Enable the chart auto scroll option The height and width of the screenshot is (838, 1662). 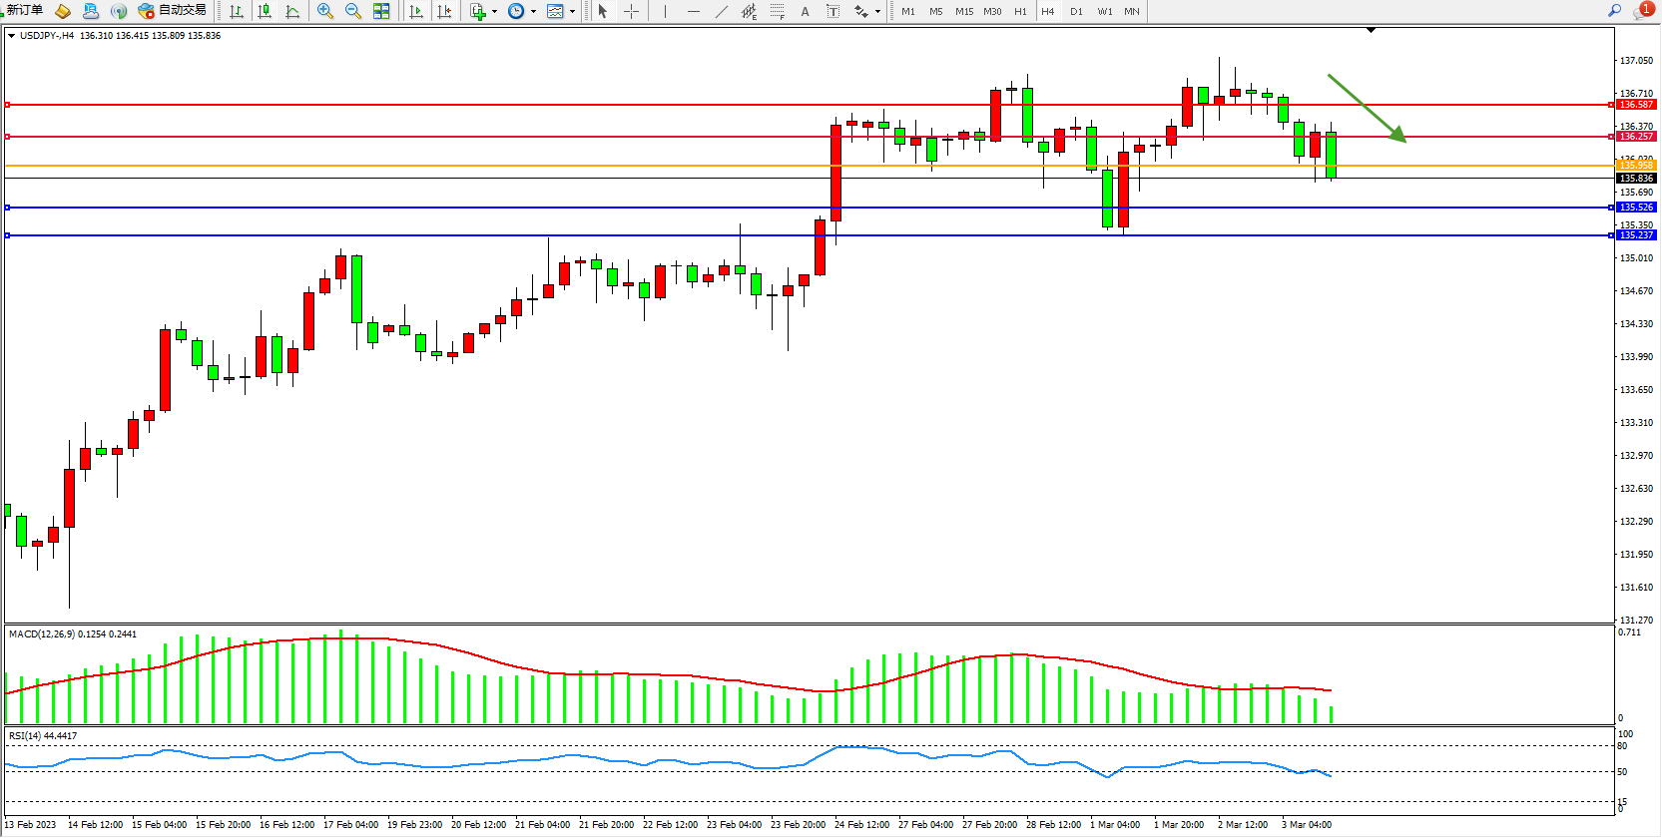click(416, 12)
